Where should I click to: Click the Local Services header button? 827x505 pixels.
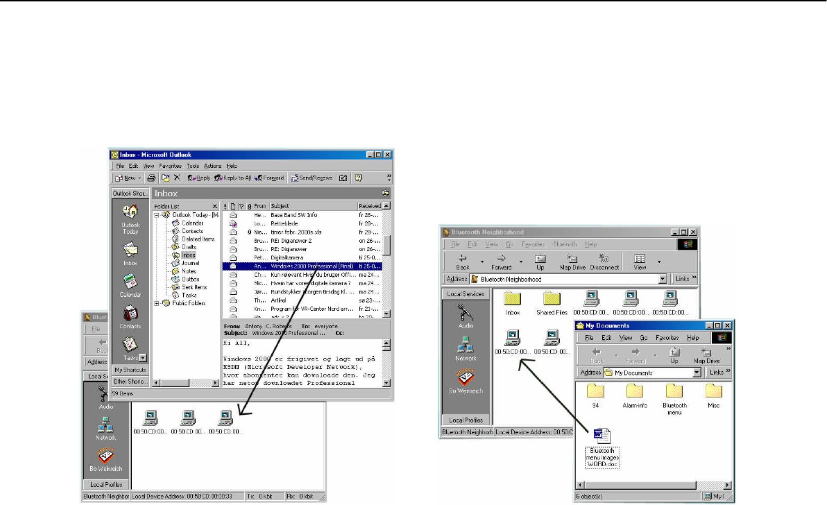tap(466, 294)
